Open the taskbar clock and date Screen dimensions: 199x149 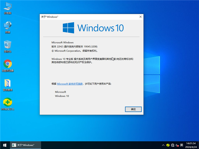(190, 145)
